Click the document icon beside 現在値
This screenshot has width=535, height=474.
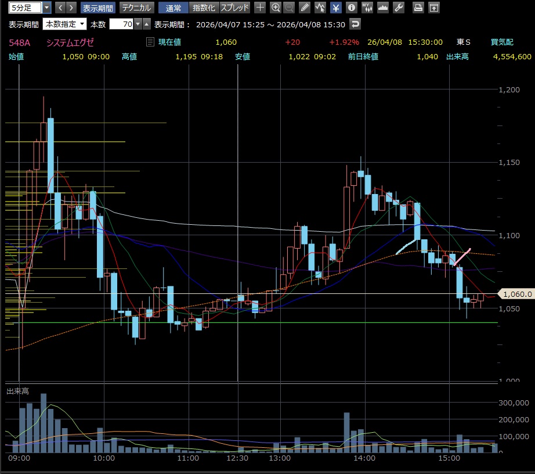[150, 42]
